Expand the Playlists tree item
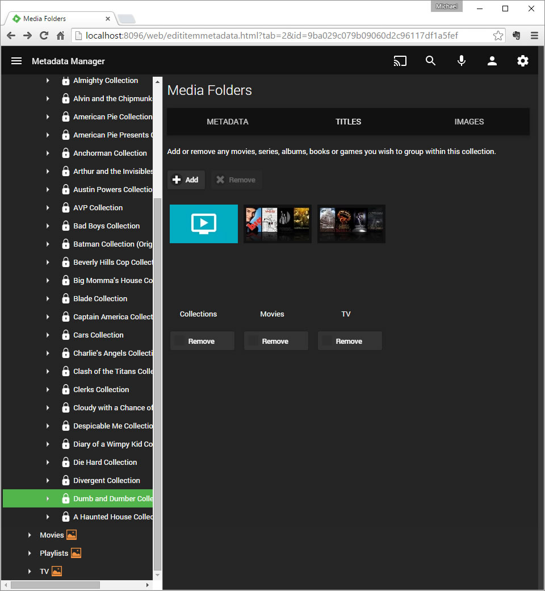This screenshot has height=591, width=545. pyautogui.click(x=30, y=553)
